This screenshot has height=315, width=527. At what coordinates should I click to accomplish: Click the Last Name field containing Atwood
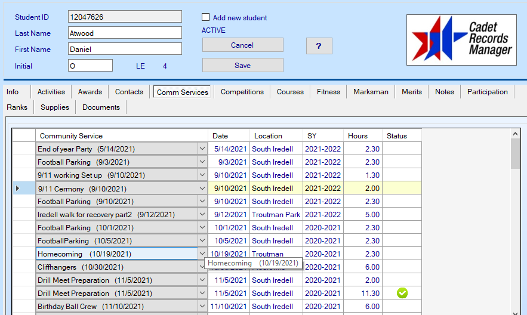[x=125, y=33]
